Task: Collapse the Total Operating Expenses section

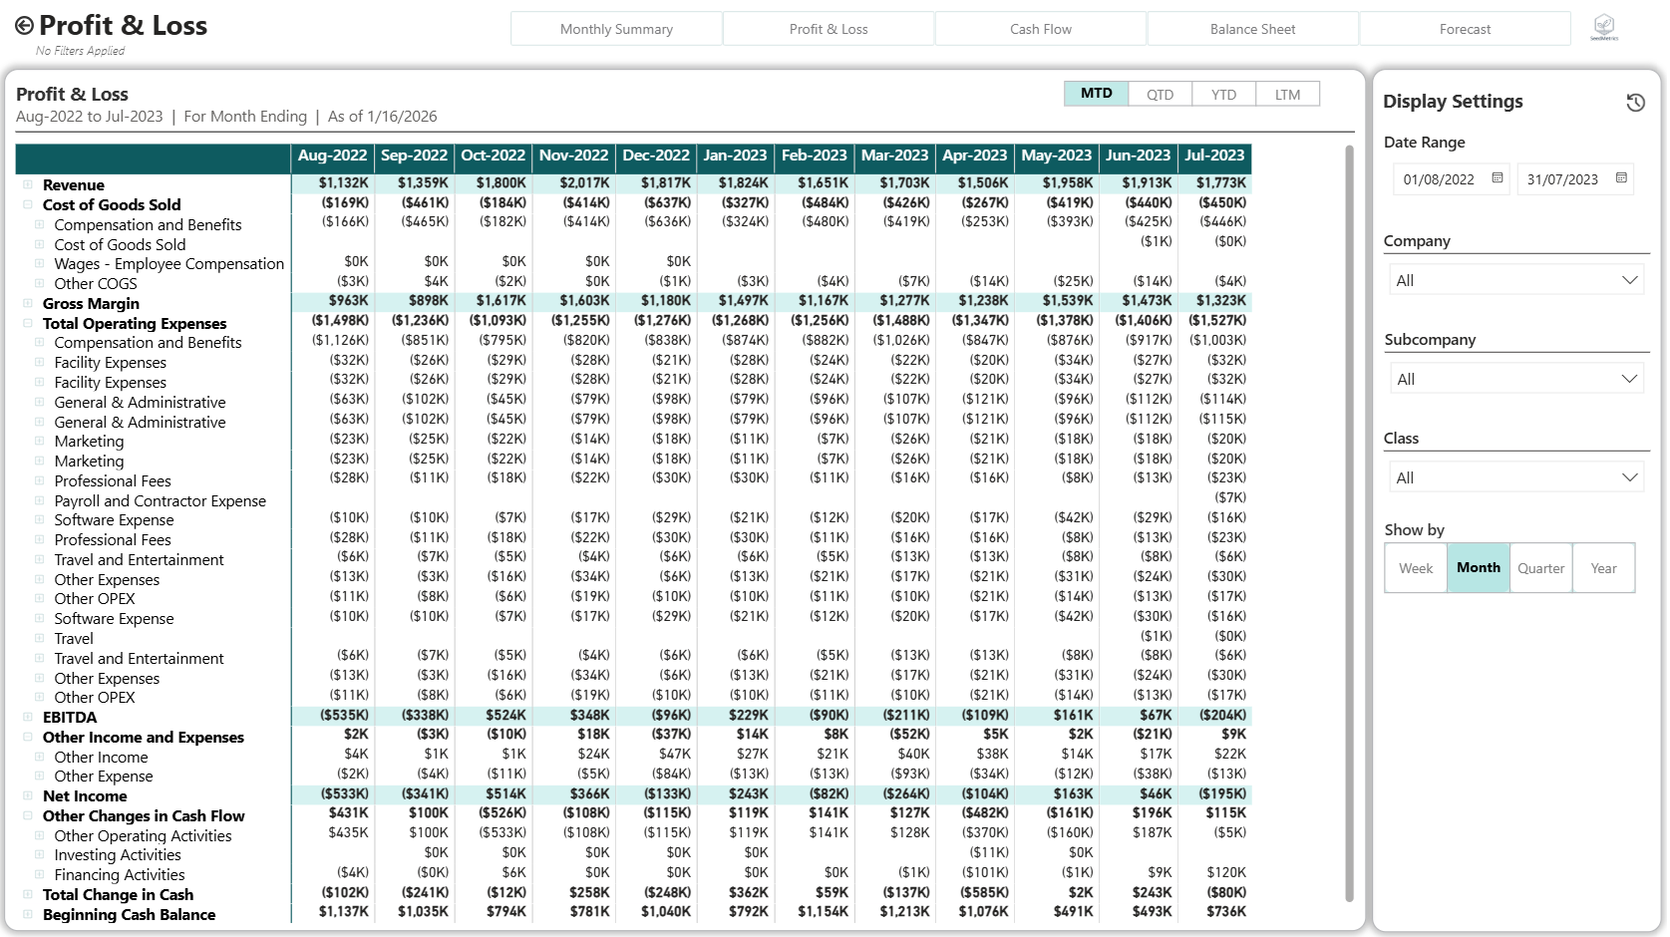Action: [29, 323]
